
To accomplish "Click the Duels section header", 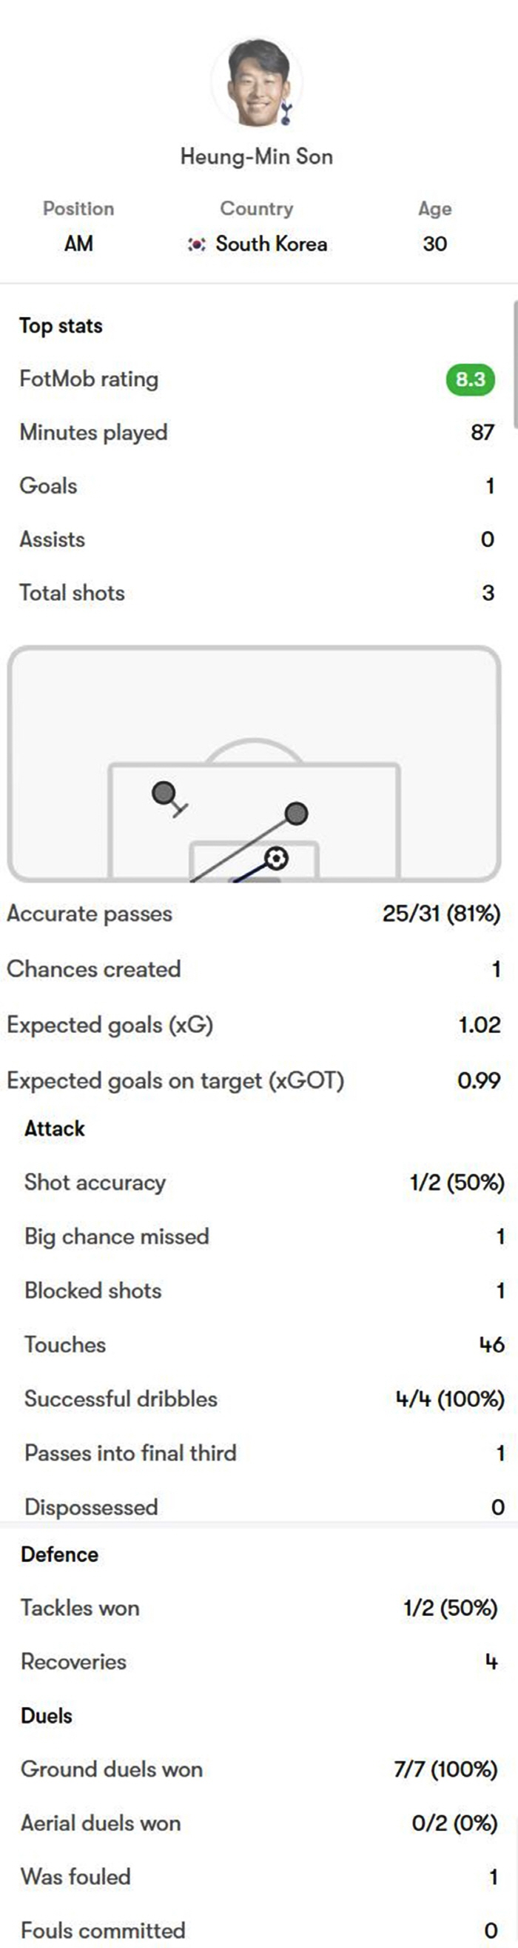I will tap(46, 1716).
